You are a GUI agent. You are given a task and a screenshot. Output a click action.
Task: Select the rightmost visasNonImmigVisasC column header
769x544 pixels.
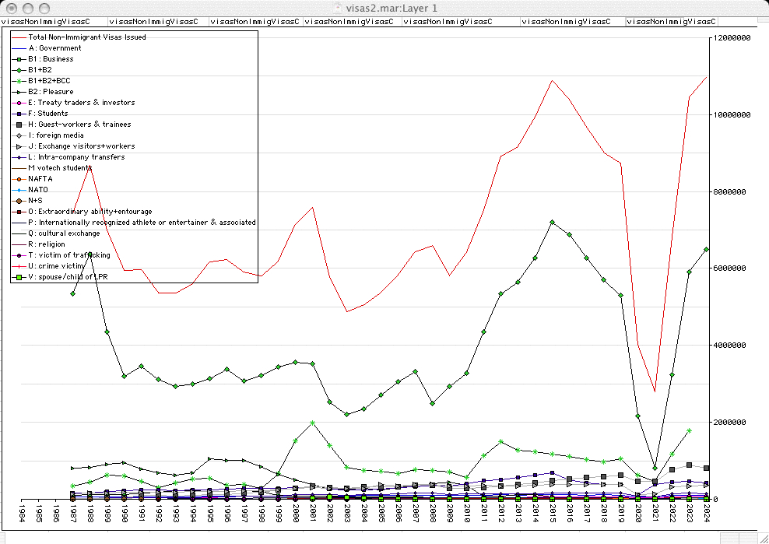coord(671,22)
